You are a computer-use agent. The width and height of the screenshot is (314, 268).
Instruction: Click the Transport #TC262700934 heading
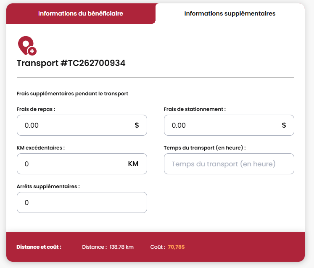tap(71, 63)
